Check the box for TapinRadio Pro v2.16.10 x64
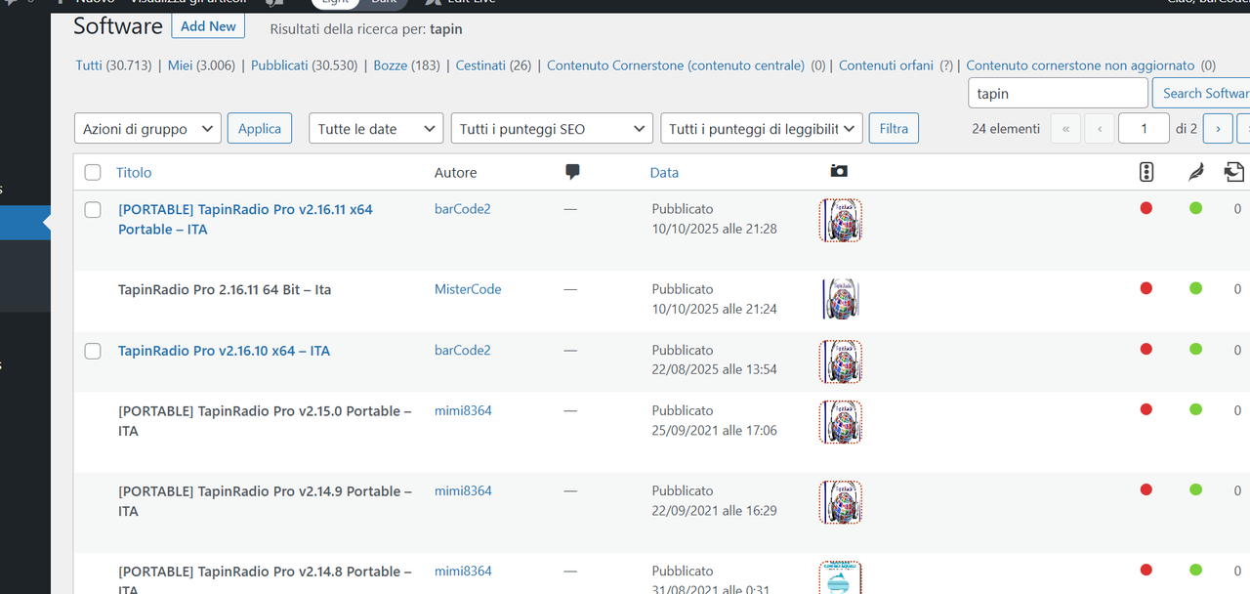This screenshot has height=594, width=1250. tap(93, 351)
